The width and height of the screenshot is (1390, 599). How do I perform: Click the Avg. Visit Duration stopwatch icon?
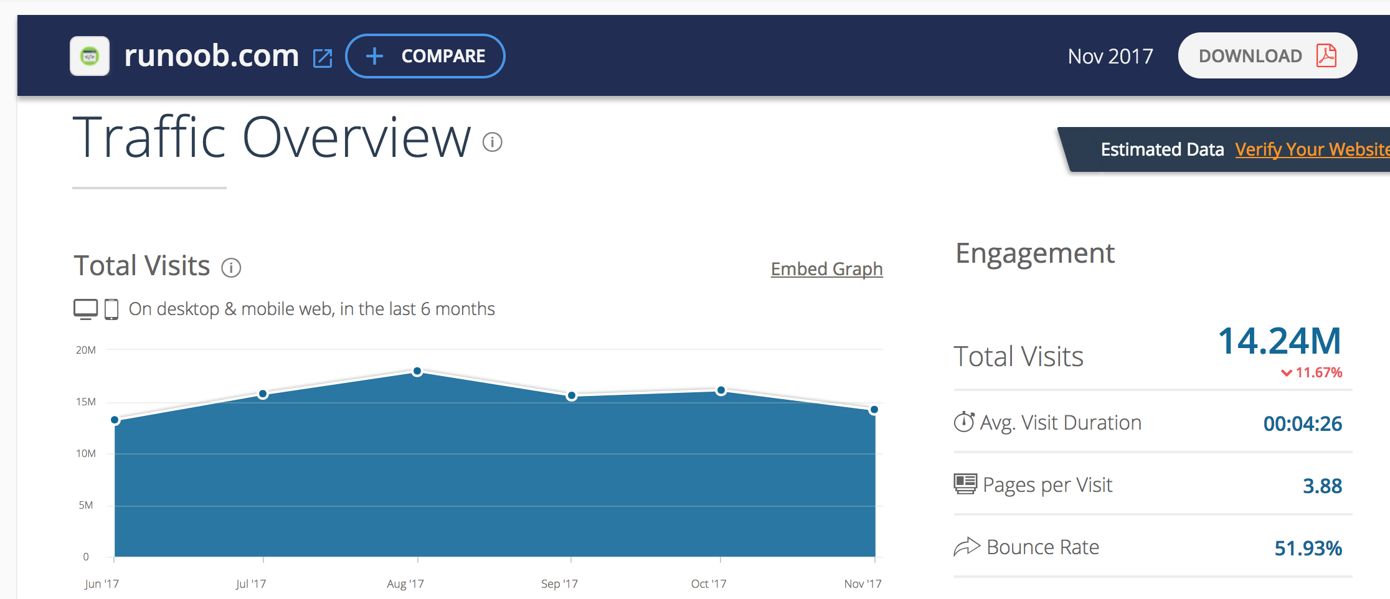click(963, 422)
